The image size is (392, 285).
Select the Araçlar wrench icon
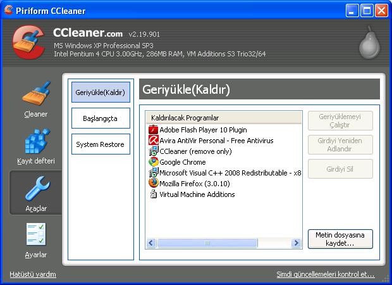(37, 188)
